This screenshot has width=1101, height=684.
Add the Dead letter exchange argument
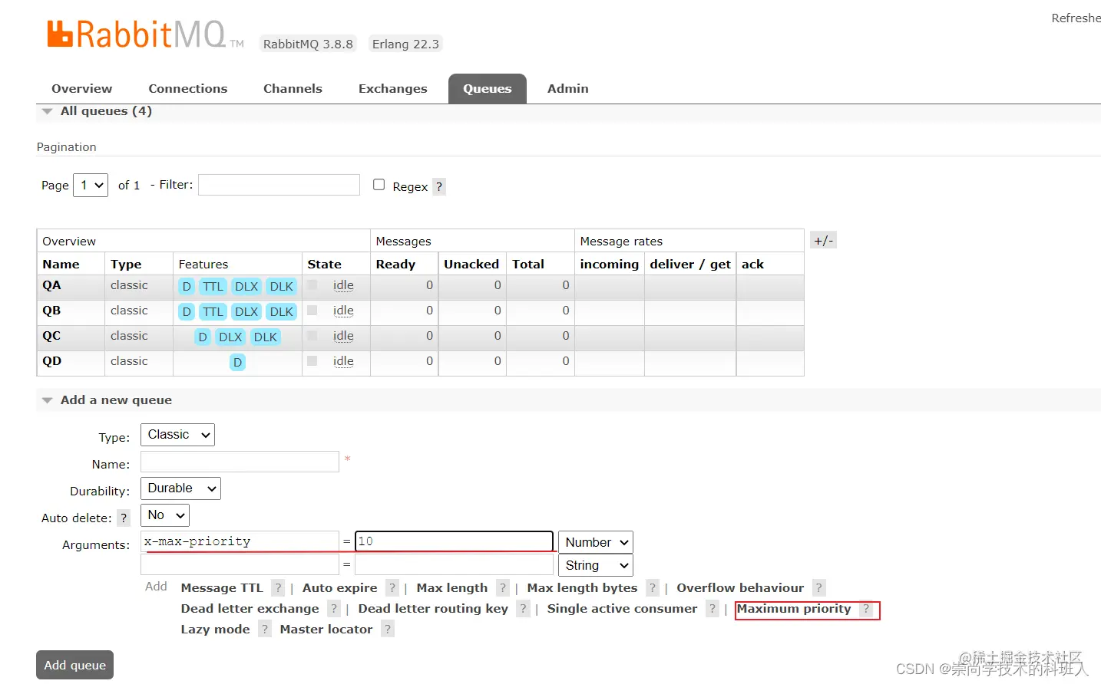(250, 609)
